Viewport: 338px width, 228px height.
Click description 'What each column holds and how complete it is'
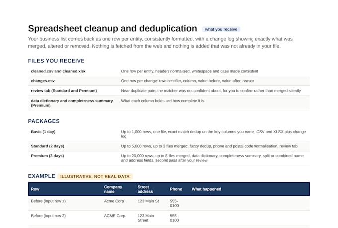pos(163,101)
